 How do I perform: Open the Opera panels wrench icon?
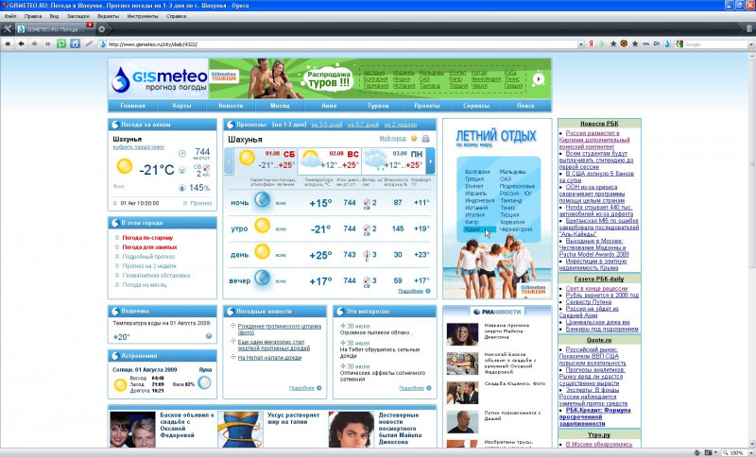click(8, 29)
